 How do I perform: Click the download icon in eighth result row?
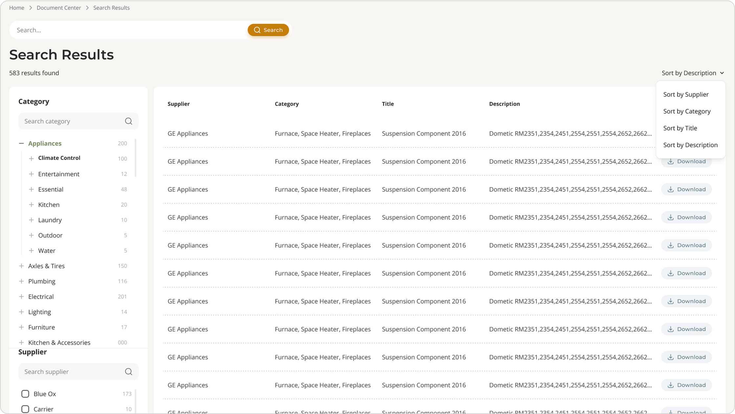[671, 329]
